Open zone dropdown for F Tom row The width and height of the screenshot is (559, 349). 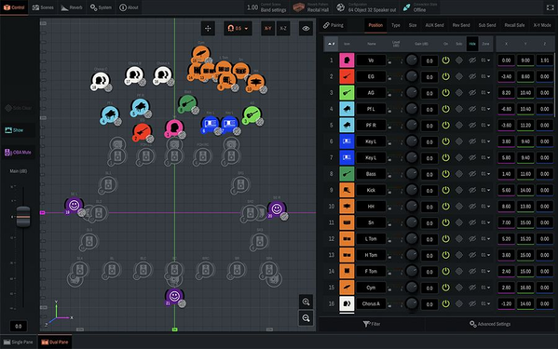485,272
